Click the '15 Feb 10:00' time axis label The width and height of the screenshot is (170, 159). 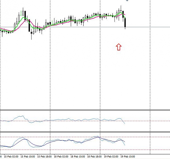pyautogui.click(x=28, y=157)
